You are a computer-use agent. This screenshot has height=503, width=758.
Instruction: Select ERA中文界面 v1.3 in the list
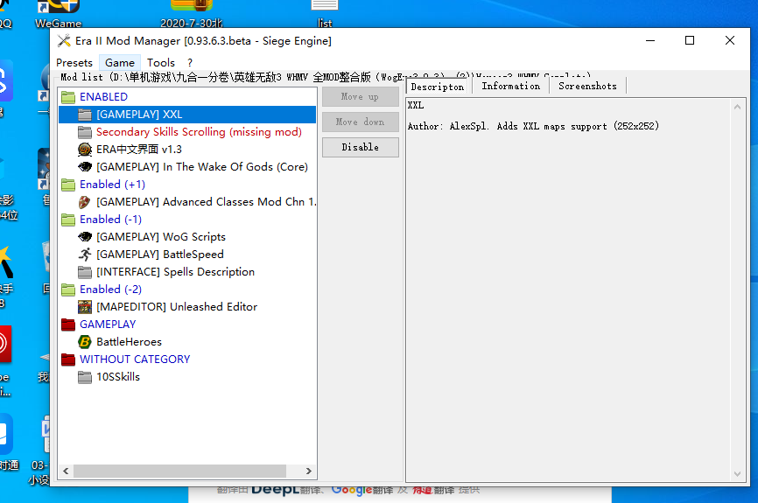(x=139, y=150)
